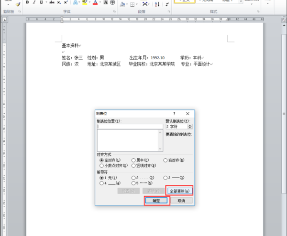287x236 pixels.
Task: Click the enclosed character icon
Action: coord(112,2)
